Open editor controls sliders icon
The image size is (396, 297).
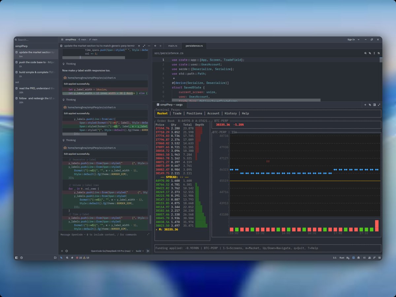tap(379, 53)
